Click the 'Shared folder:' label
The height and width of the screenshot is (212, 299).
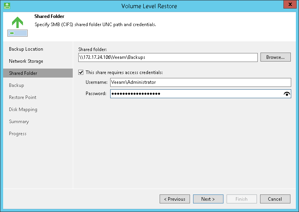93,49
